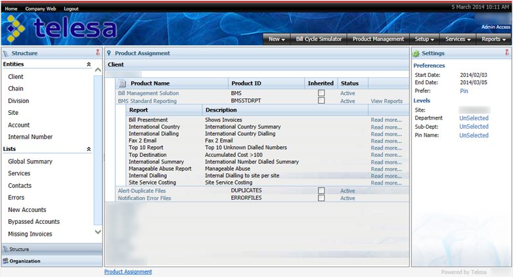
Task: Click the Structure panel header icon
Action: (x=6, y=53)
